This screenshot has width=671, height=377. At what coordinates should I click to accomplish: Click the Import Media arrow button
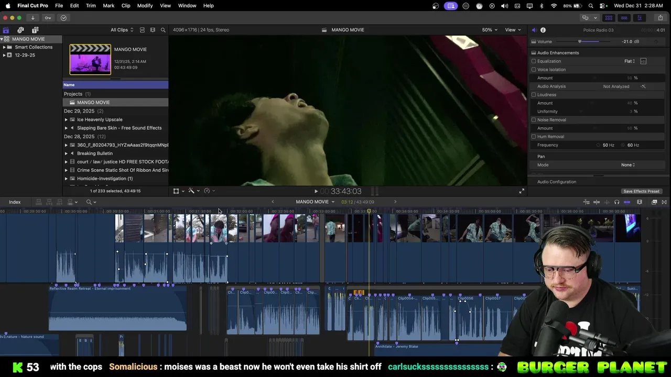(x=33, y=18)
